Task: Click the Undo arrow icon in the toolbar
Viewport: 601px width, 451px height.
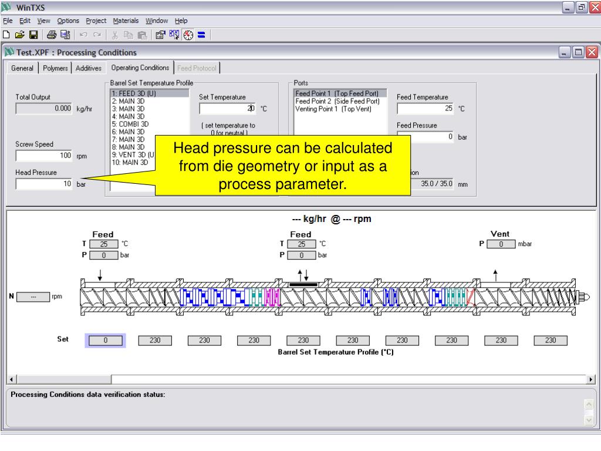Action: tap(83, 35)
